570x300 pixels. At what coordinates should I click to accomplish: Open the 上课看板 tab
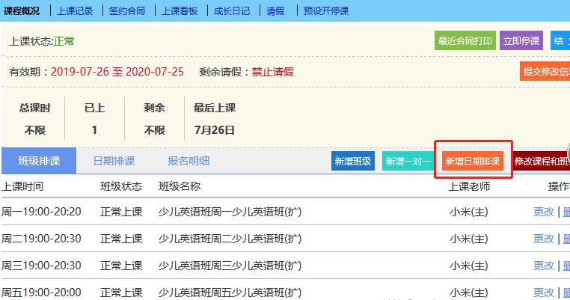click(x=181, y=10)
